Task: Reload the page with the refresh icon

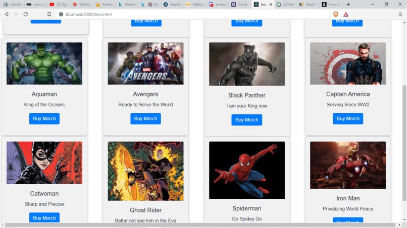Action: coord(25,14)
